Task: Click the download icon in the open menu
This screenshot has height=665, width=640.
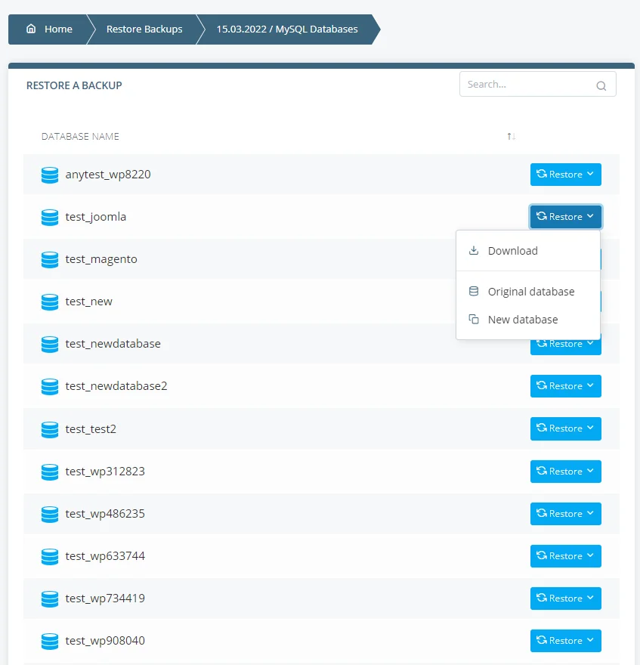Action: pos(474,250)
